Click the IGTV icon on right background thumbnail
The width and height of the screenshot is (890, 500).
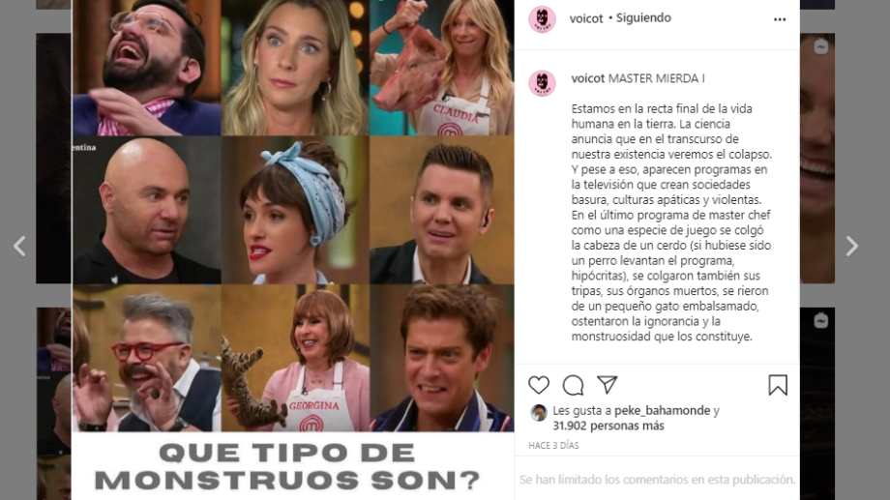(820, 46)
